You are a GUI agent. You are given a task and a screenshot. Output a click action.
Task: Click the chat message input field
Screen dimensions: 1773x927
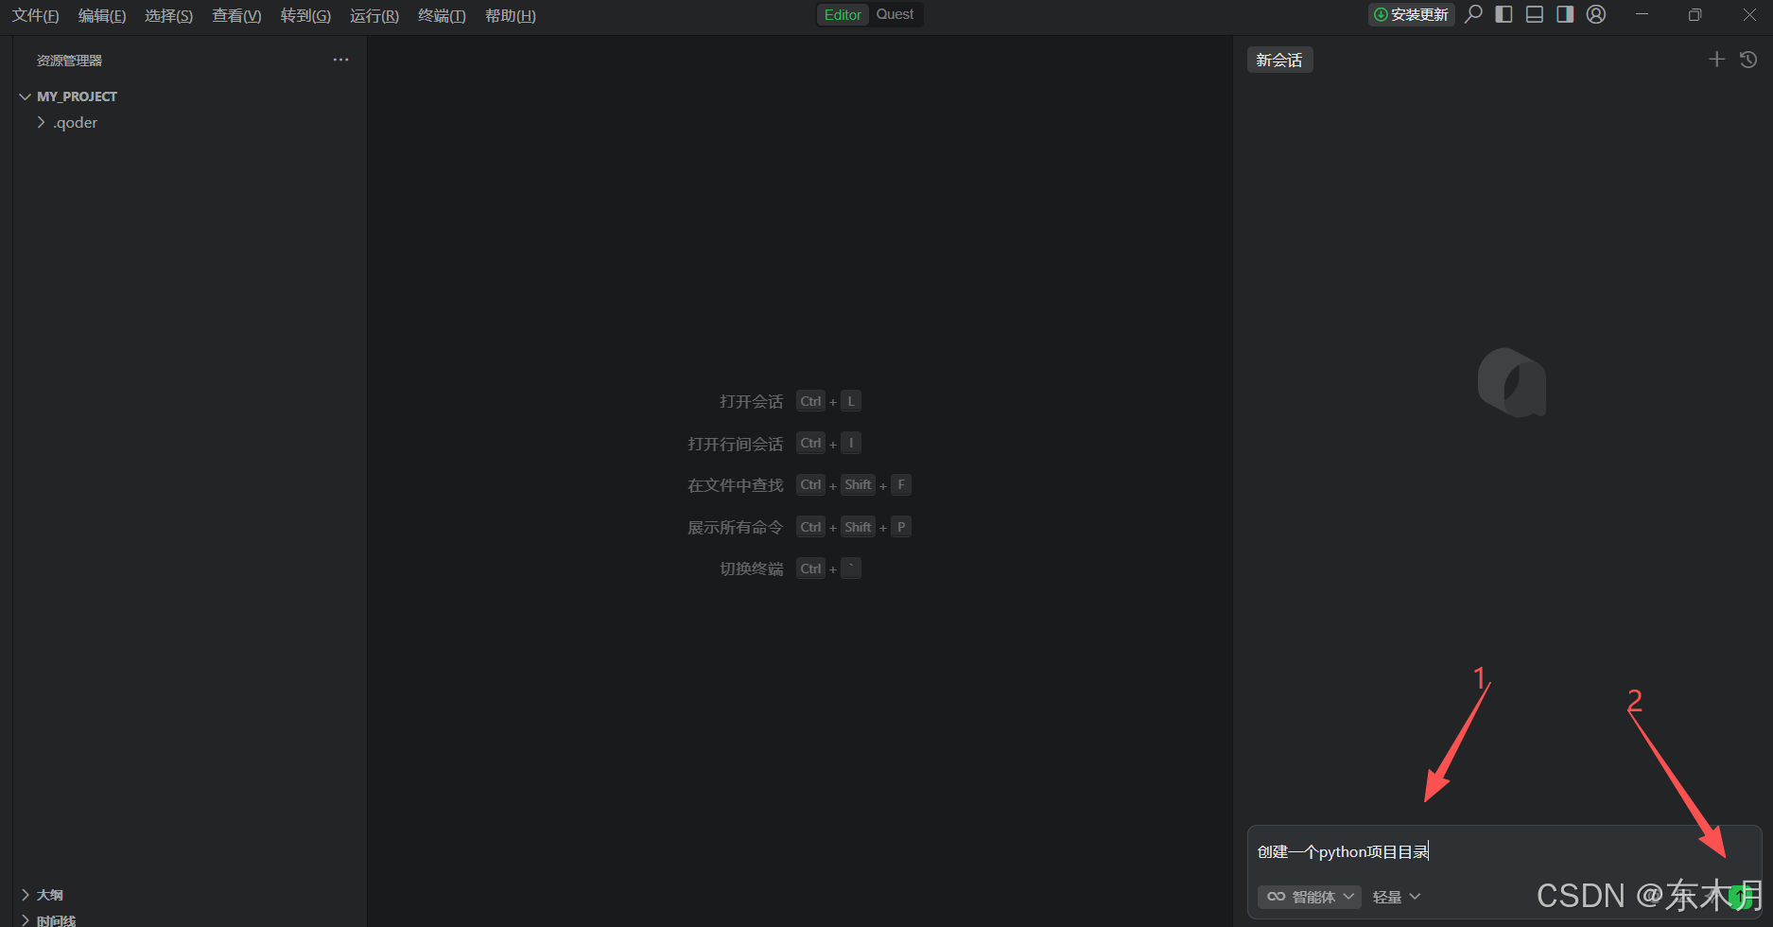click(1504, 851)
